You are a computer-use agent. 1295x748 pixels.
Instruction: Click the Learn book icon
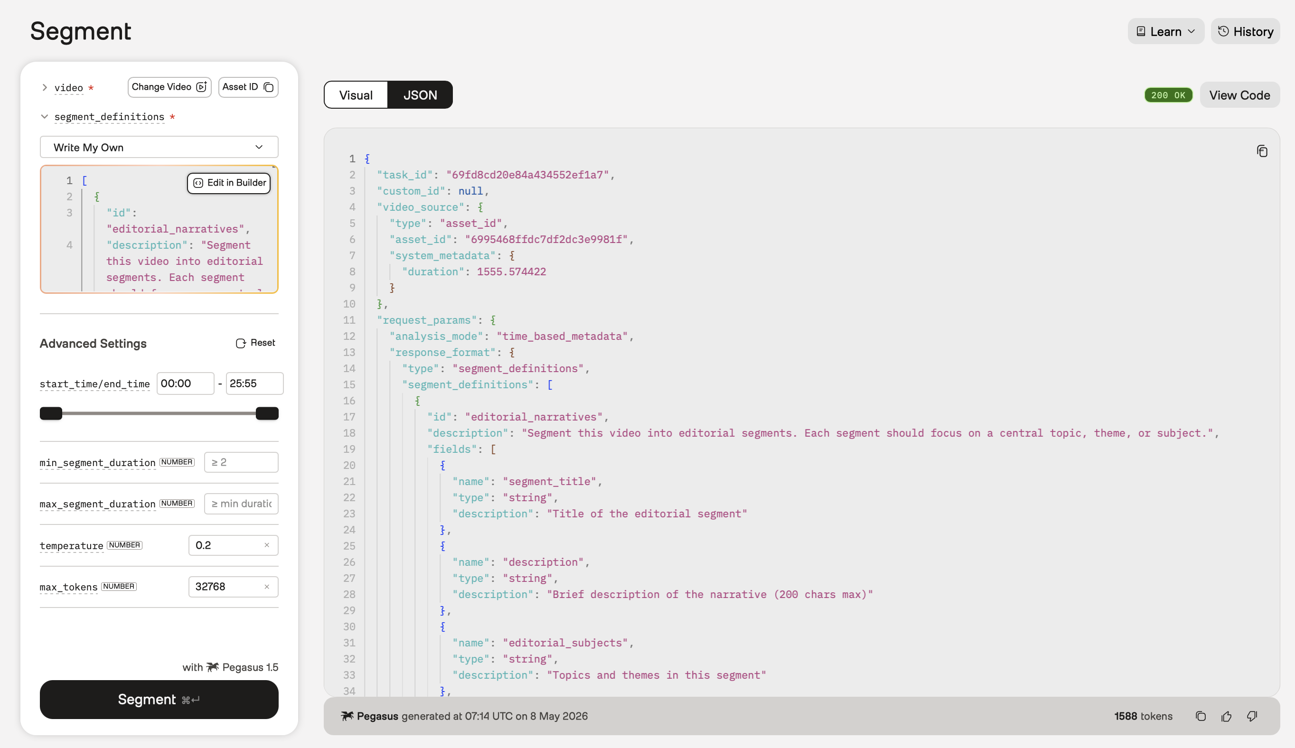1140,31
